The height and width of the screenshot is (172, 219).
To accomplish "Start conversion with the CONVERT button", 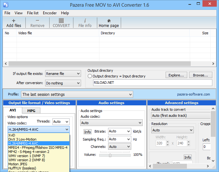I will (61, 23).
